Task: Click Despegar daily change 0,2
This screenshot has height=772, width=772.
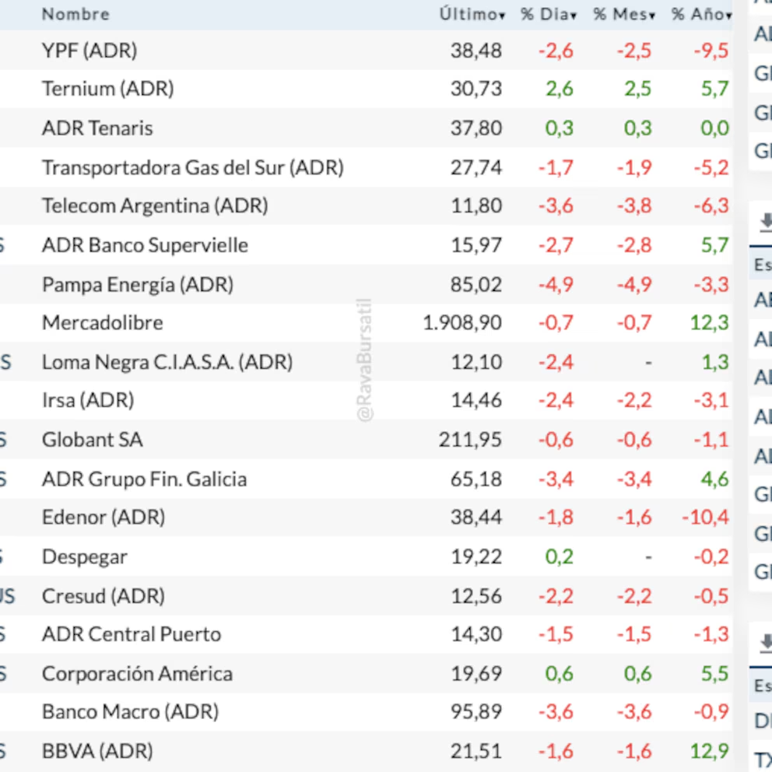Action: (x=560, y=557)
